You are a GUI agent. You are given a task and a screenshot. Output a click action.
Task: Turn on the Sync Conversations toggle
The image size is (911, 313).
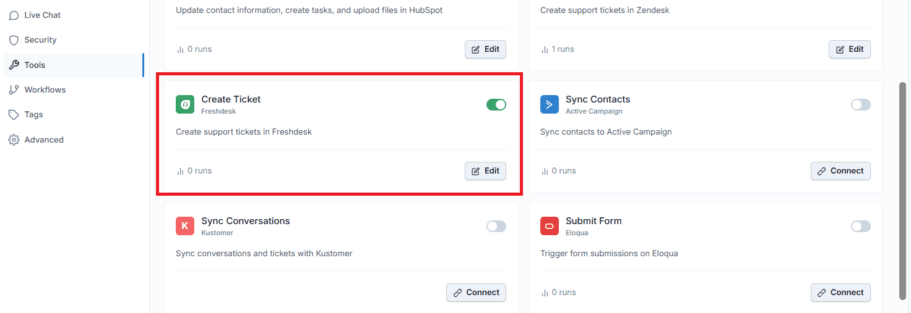coord(496,227)
